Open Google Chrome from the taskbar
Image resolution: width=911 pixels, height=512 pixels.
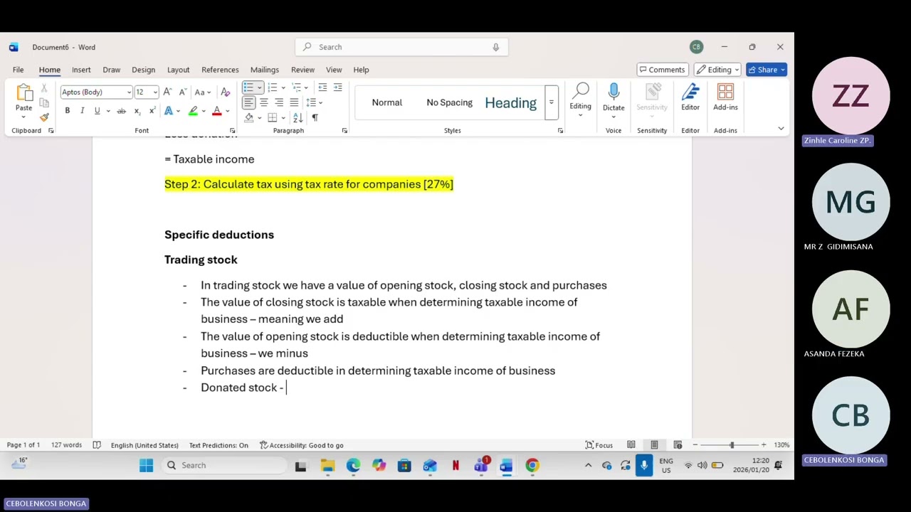click(x=532, y=466)
